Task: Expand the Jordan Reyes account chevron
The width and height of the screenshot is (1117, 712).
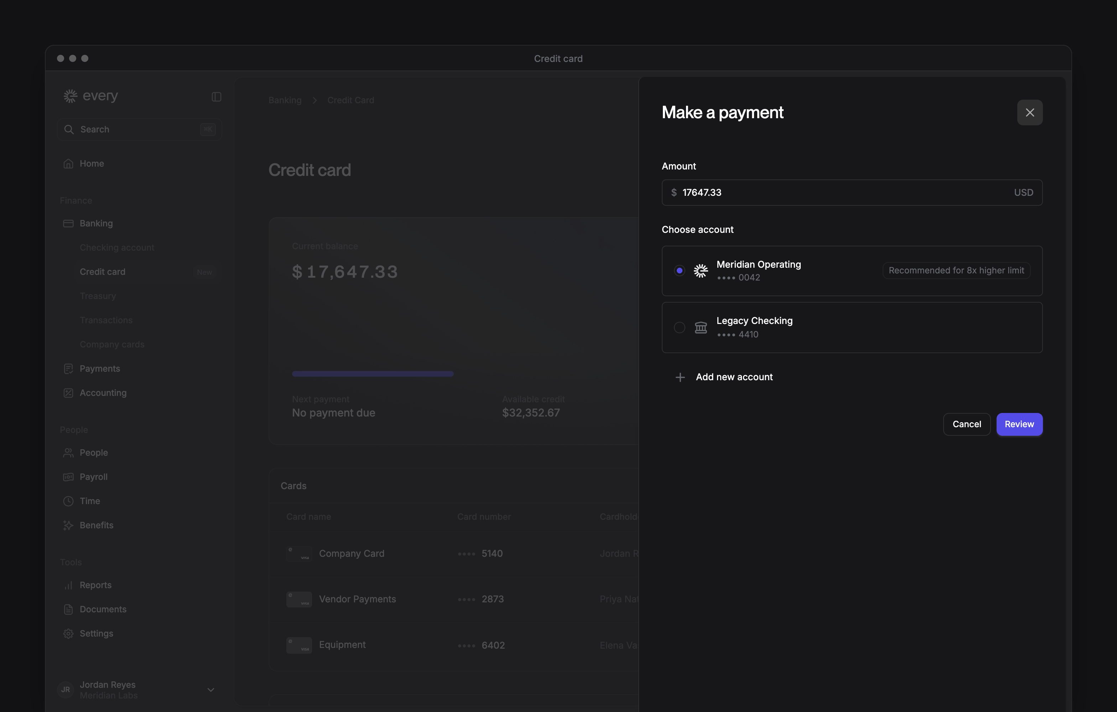Action: click(211, 690)
